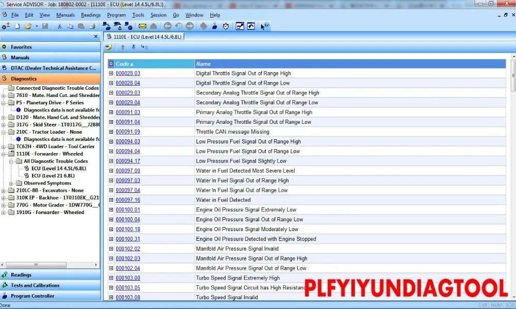
Task: Expand all rows using the header plus box
Action: point(111,64)
